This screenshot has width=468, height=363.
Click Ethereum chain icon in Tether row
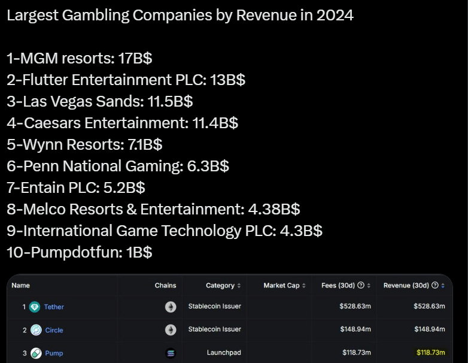pyautogui.click(x=171, y=307)
